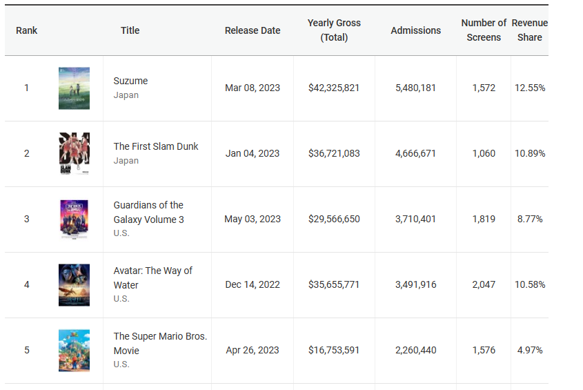Sort by Revenue Share column header
Viewport: 583px width, 390px height.
tap(529, 30)
